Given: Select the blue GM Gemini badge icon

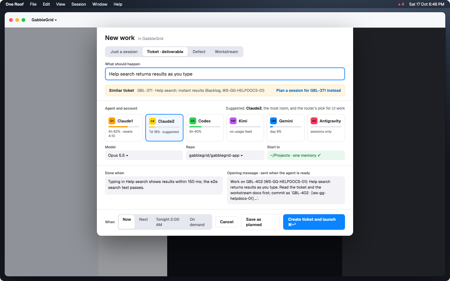Looking at the screenshot, I should pos(273,121).
